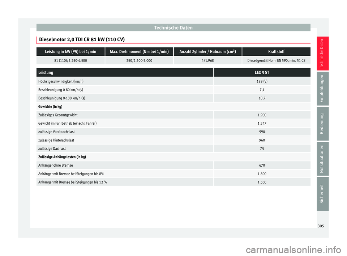Select the cylinder value 4/1.968
Image resolution: width=347 pixels, height=256 pixels.
(x=207, y=60)
